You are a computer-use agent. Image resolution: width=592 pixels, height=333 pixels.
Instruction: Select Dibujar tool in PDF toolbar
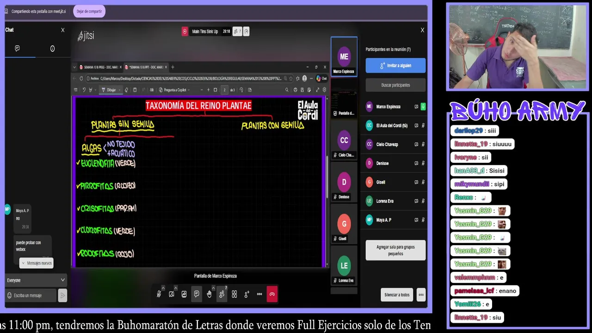107,90
